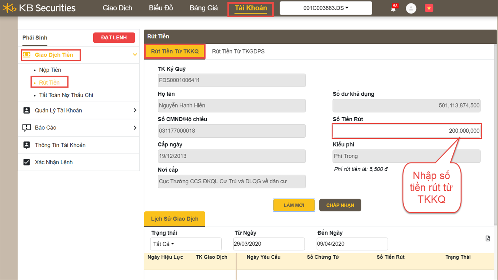
Task: Click the Phái Sinh sidebar heading
Action: pos(35,38)
